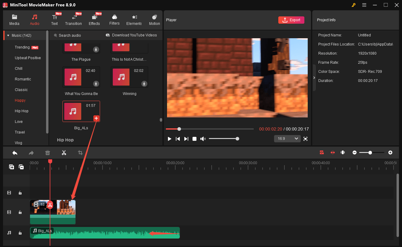
Task: Toggle lock on the upper video track
Action: pyautogui.click(x=20, y=193)
